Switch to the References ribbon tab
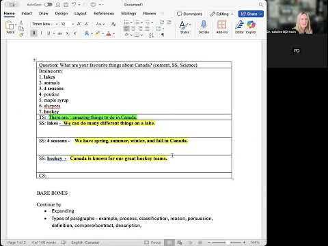Image resolution: width=328 pixels, height=246 pixels. pyautogui.click(x=104, y=14)
